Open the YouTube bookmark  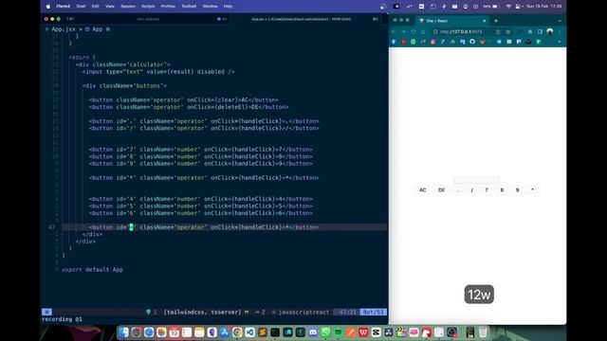[x=404, y=42]
